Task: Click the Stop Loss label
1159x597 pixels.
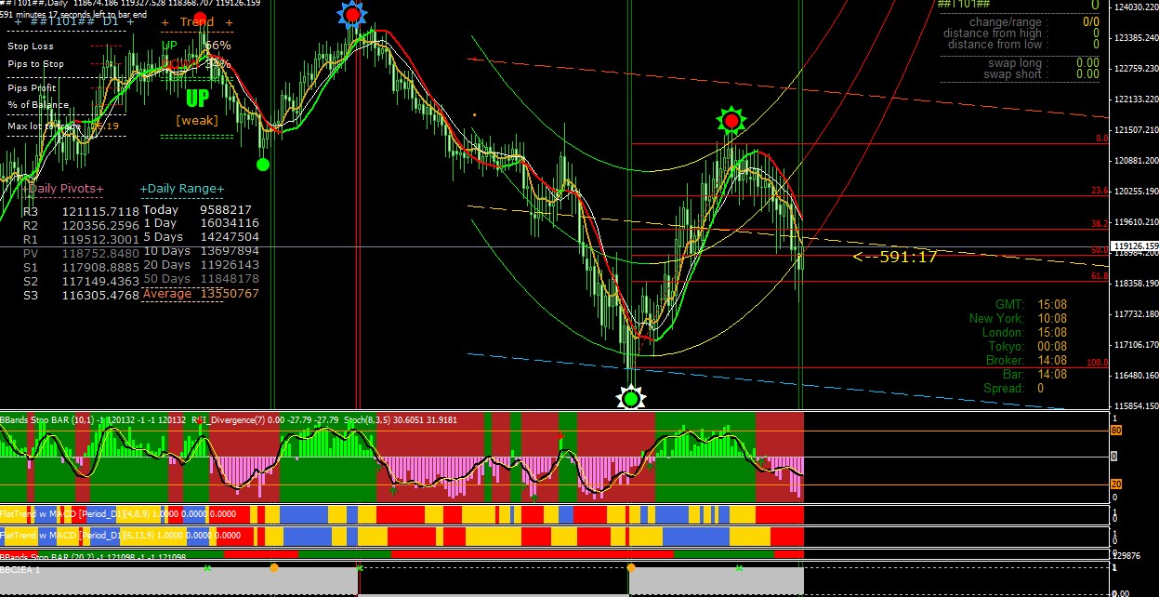Action: (31, 46)
